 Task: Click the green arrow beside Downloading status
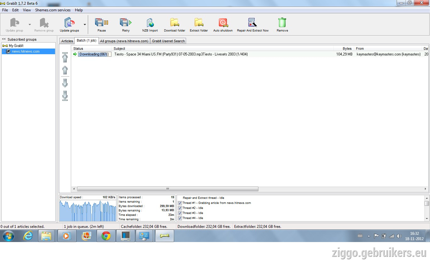tap(75, 54)
